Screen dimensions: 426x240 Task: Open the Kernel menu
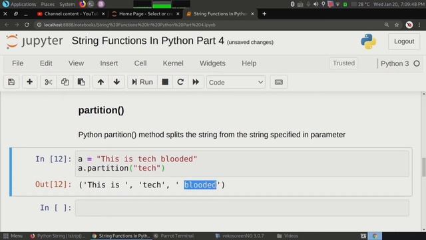pos(173,63)
